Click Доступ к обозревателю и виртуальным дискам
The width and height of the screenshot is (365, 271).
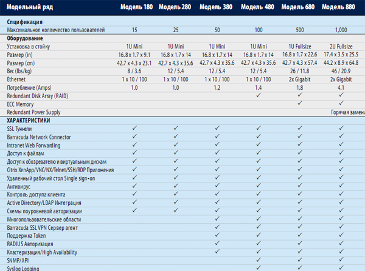click(x=57, y=162)
